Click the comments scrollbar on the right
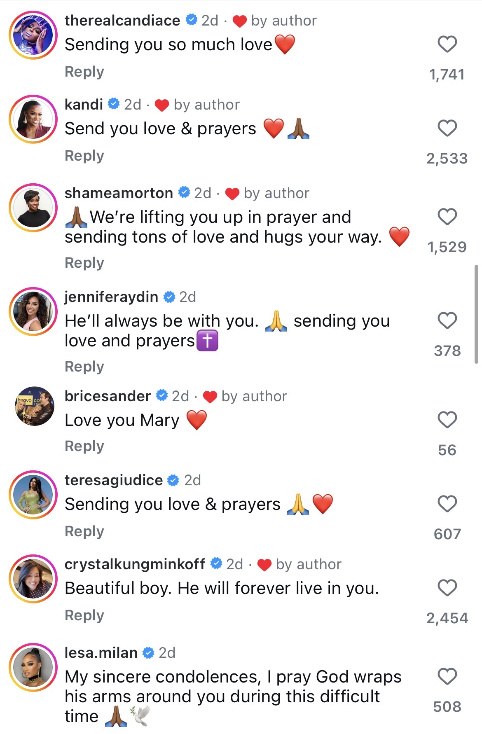Screen dimensions: 482x734 pyautogui.click(x=476, y=314)
